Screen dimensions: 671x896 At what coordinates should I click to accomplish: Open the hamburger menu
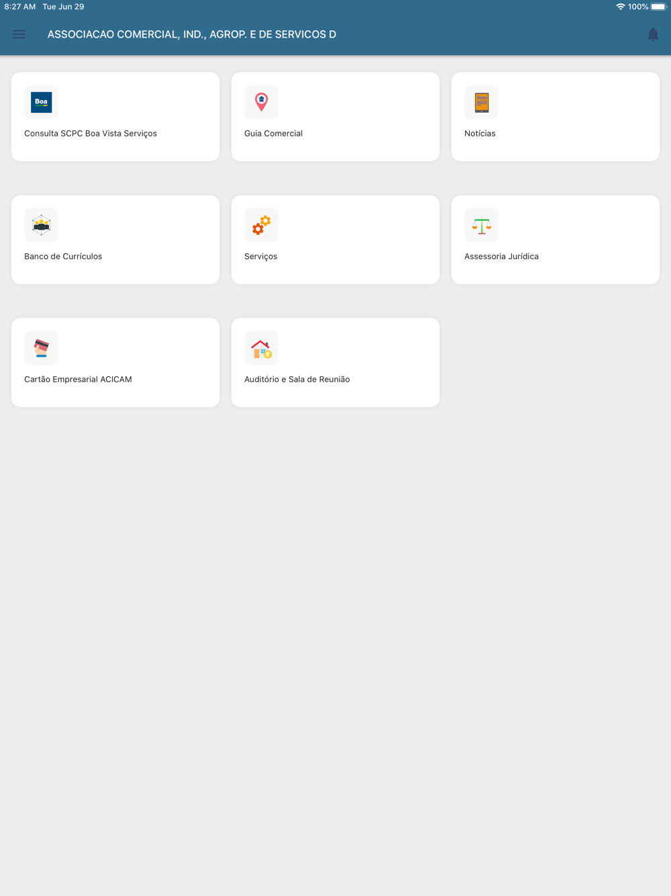(19, 34)
